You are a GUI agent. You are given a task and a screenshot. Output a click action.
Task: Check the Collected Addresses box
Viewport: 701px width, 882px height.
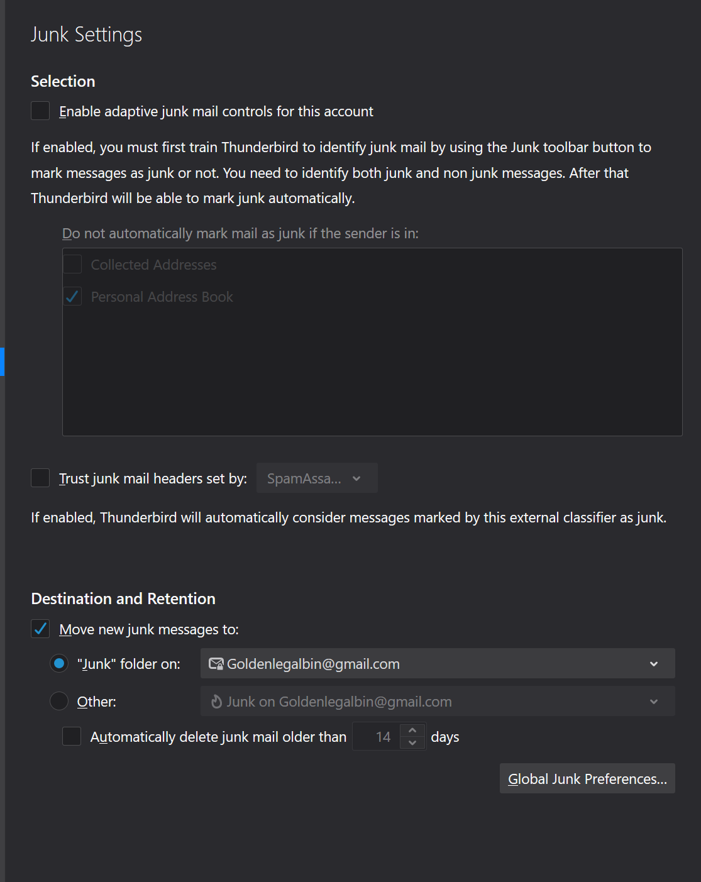coord(73,265)
